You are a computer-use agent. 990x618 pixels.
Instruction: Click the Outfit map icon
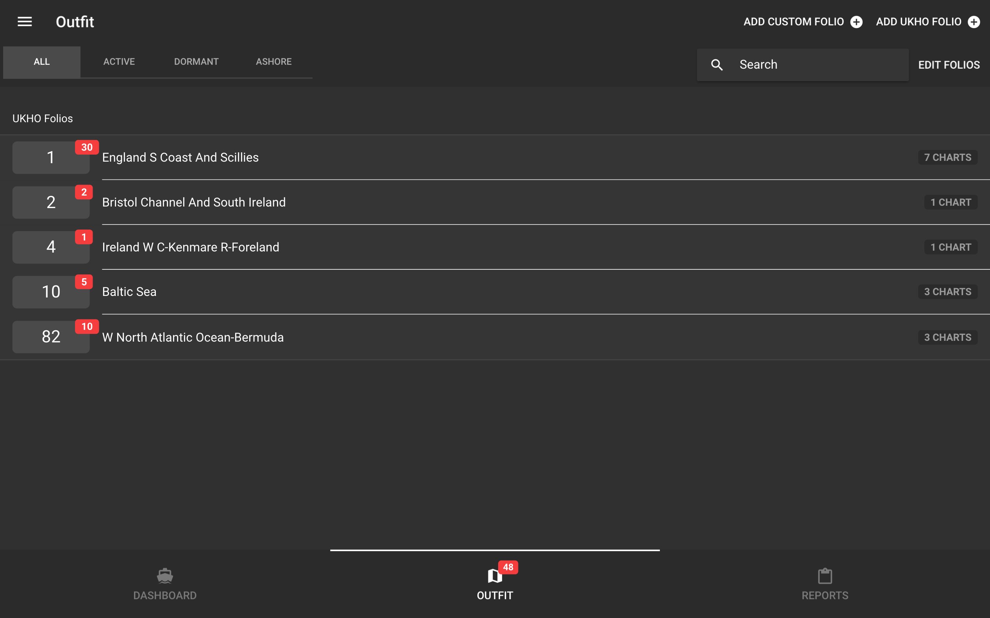click(x=494, y=576)
